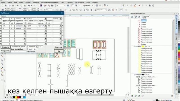This screenshot has height=101, width=180.
Task: Open the Инструменты menu
Action: click(x=79, y=3)
